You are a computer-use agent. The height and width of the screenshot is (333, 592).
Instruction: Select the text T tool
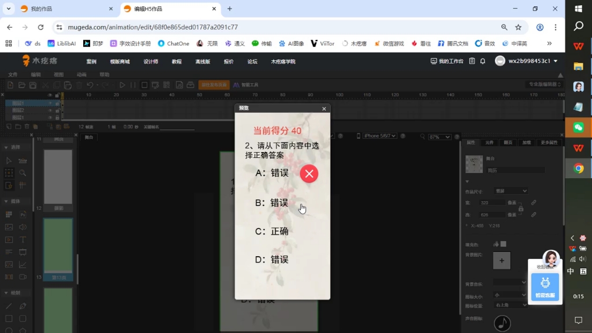[x=23, y=239]
